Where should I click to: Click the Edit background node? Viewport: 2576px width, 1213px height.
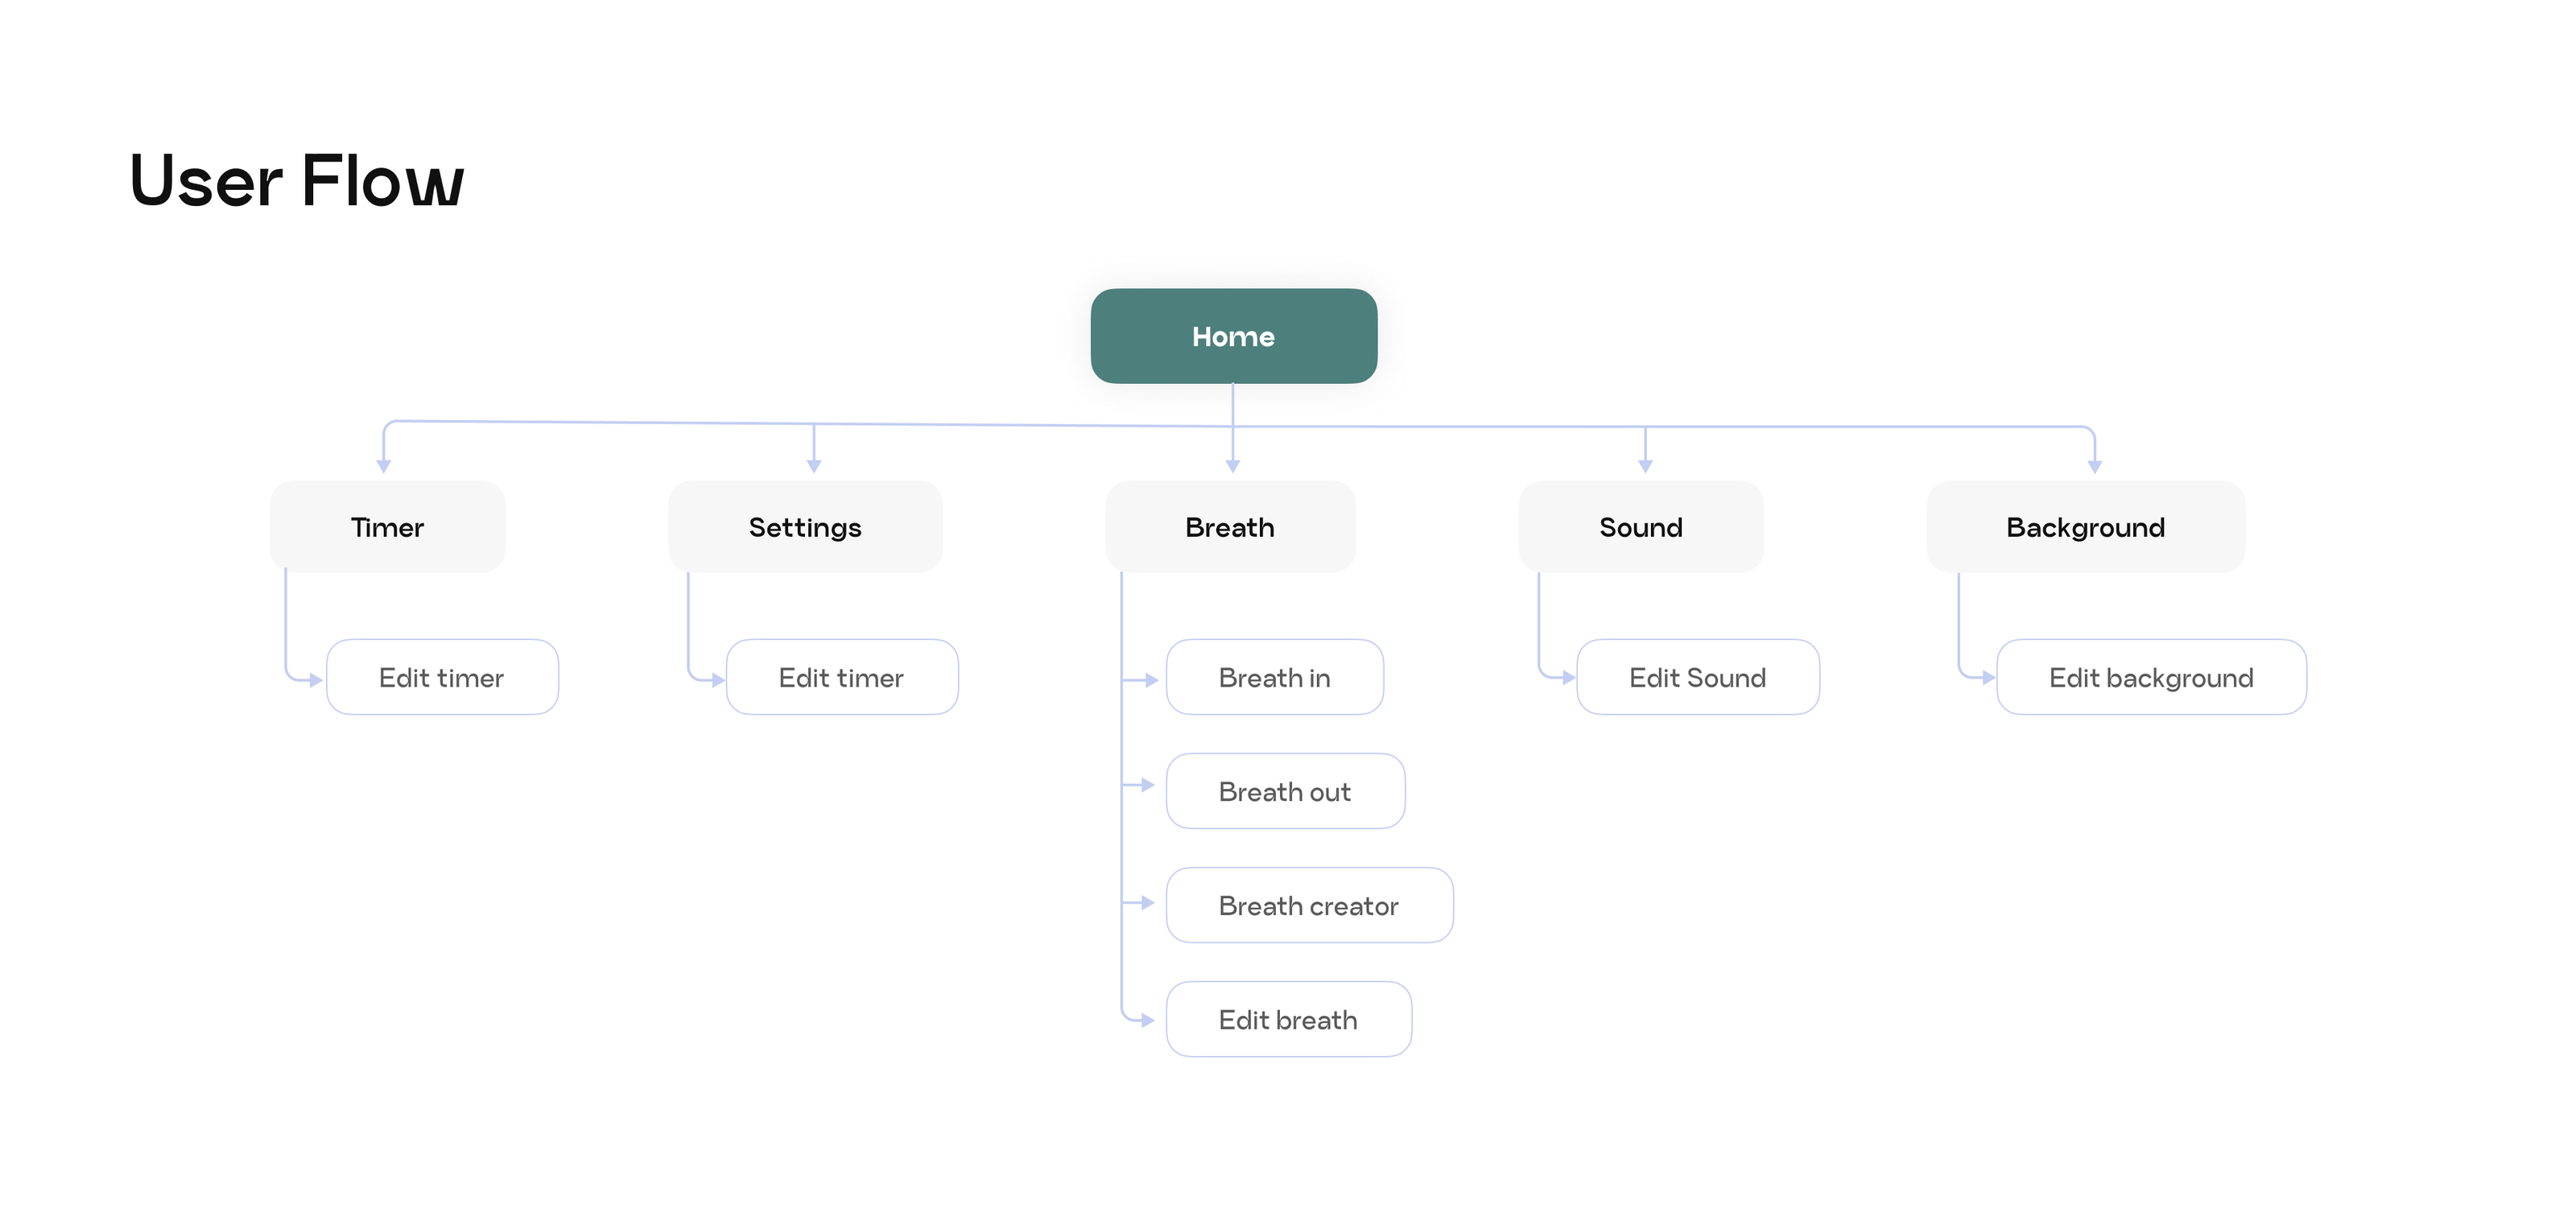2151,677
